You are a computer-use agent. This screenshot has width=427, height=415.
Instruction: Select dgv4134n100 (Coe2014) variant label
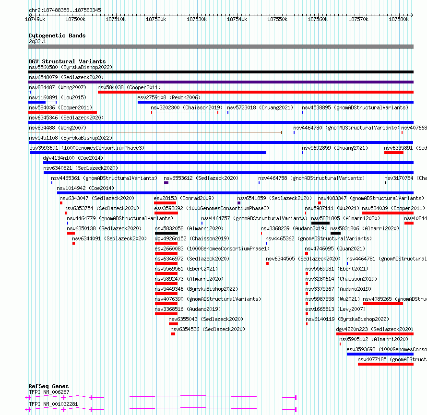pyautogui.click(x=73, y=158)
